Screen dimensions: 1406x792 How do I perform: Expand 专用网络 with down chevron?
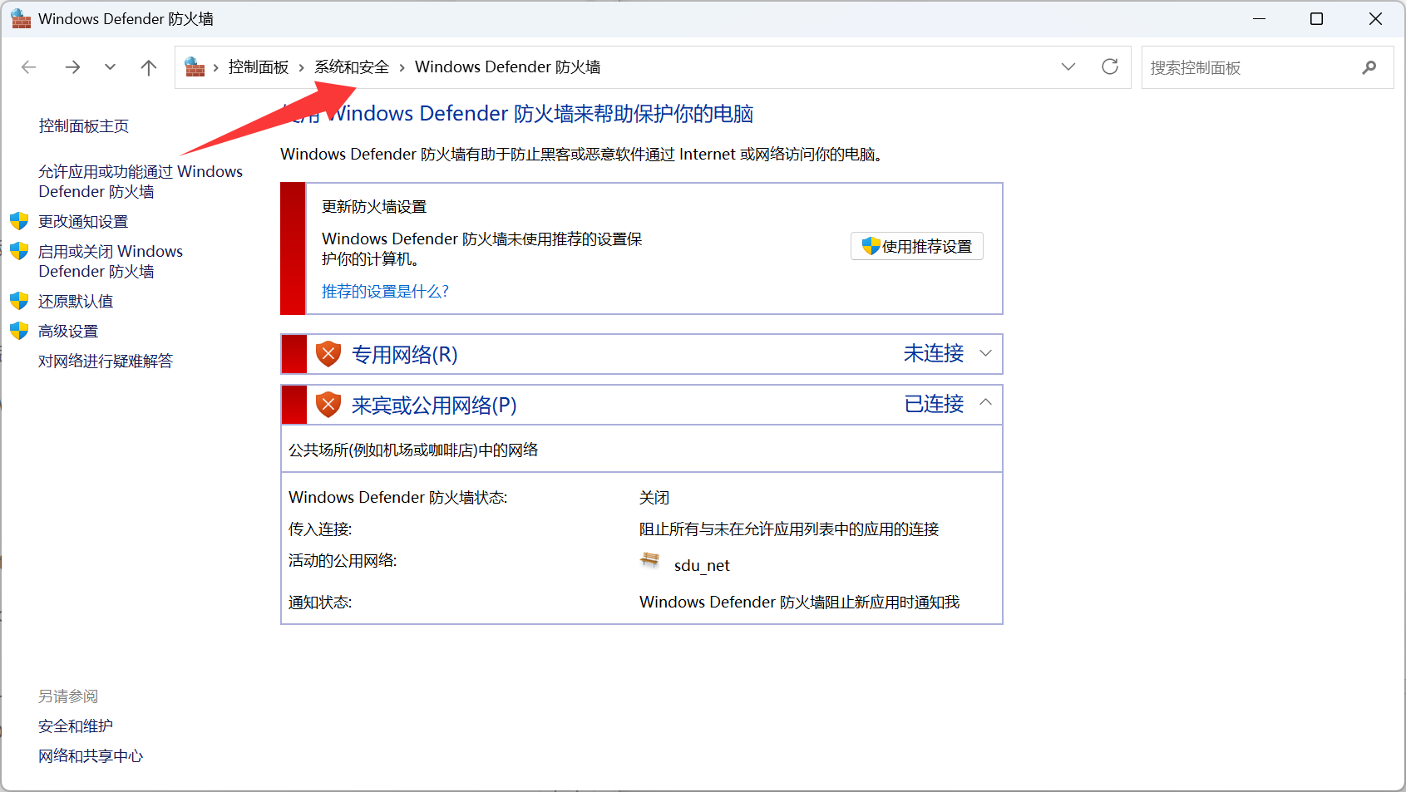point(986,353)
